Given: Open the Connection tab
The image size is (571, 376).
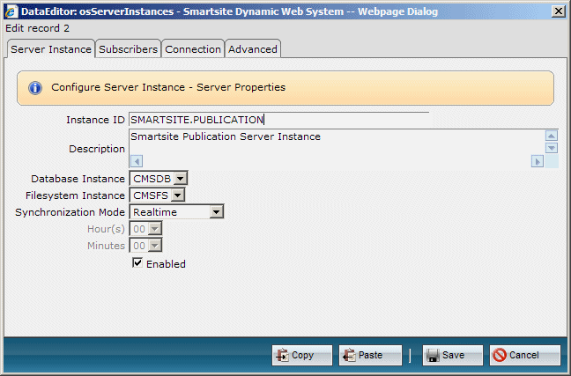Looking at the screenshot, I should click(193, 48).
